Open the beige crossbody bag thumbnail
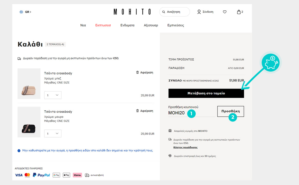 tap(29, 84)
